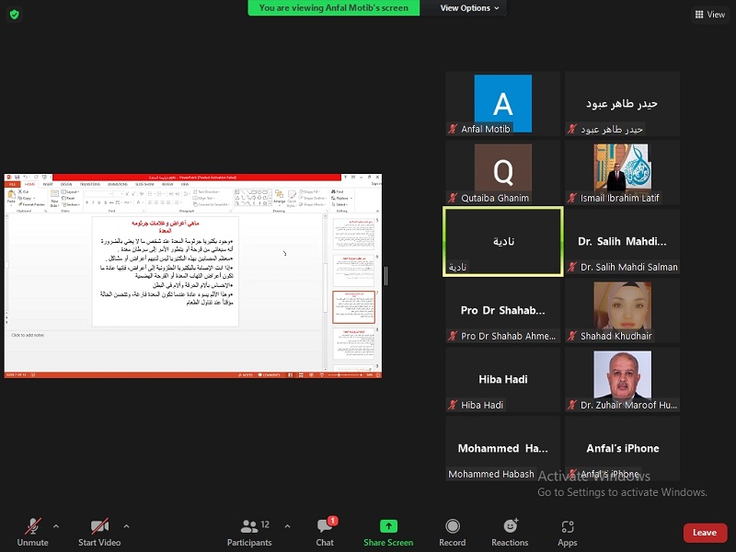Click the green Share Screen icon
This screenshot has width=736, height=552.
[388, 526]
